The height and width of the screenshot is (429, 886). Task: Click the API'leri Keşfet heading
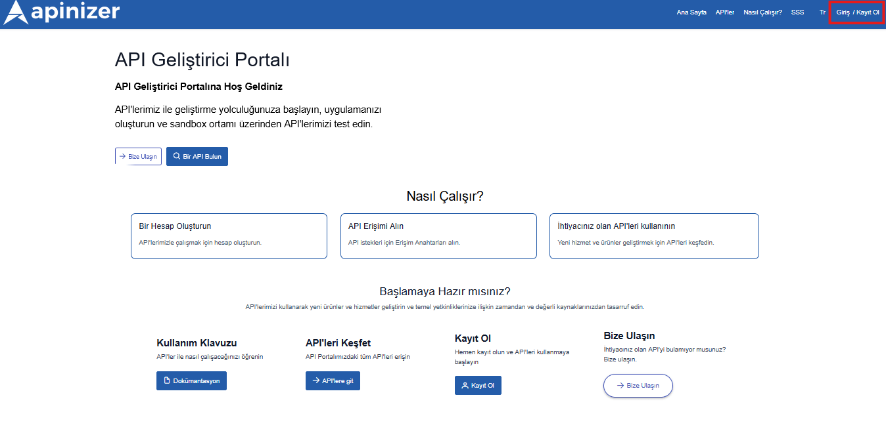click(x=338, y=343)
